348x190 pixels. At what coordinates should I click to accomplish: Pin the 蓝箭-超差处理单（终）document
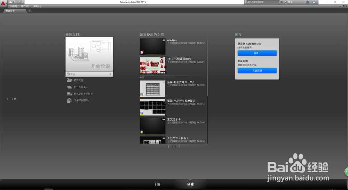(164, 82)
